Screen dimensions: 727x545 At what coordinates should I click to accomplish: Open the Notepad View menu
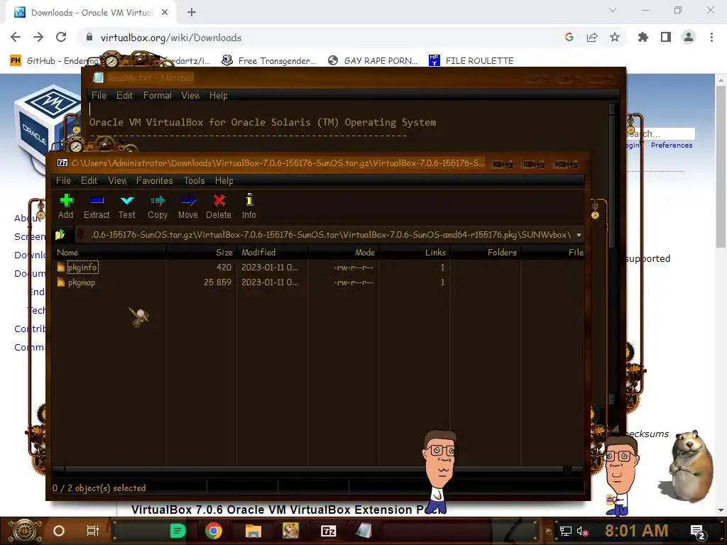[x=190, y=96]
